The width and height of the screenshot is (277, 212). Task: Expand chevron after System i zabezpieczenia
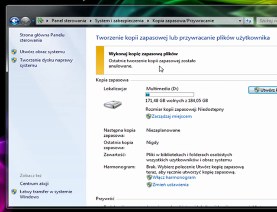point(148,21)
